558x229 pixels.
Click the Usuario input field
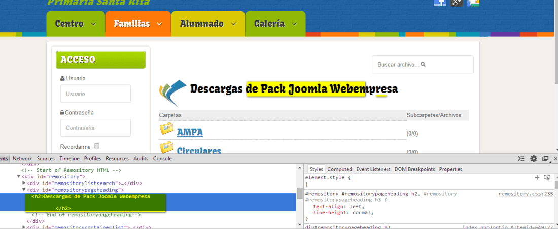[95, 94]
